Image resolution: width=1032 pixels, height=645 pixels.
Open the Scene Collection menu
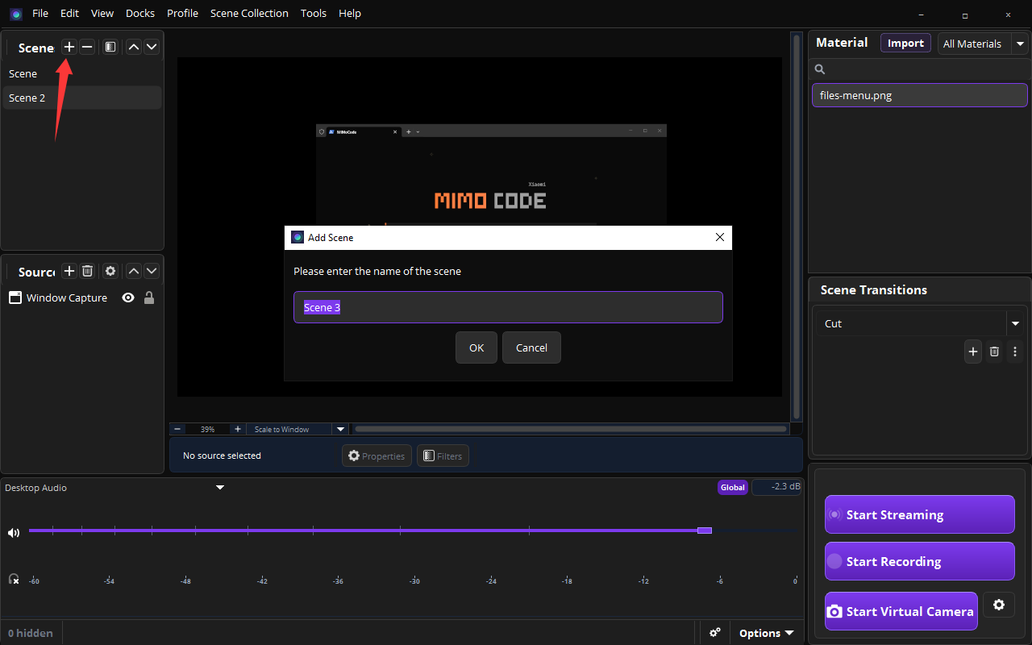coord(249,13)
